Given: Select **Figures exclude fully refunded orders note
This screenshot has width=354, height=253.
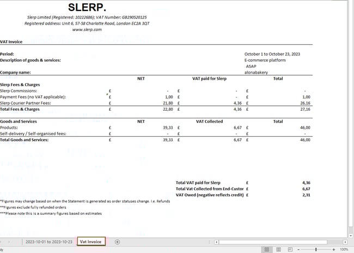Looking at the screenshot, I should [x=33, y=207].
